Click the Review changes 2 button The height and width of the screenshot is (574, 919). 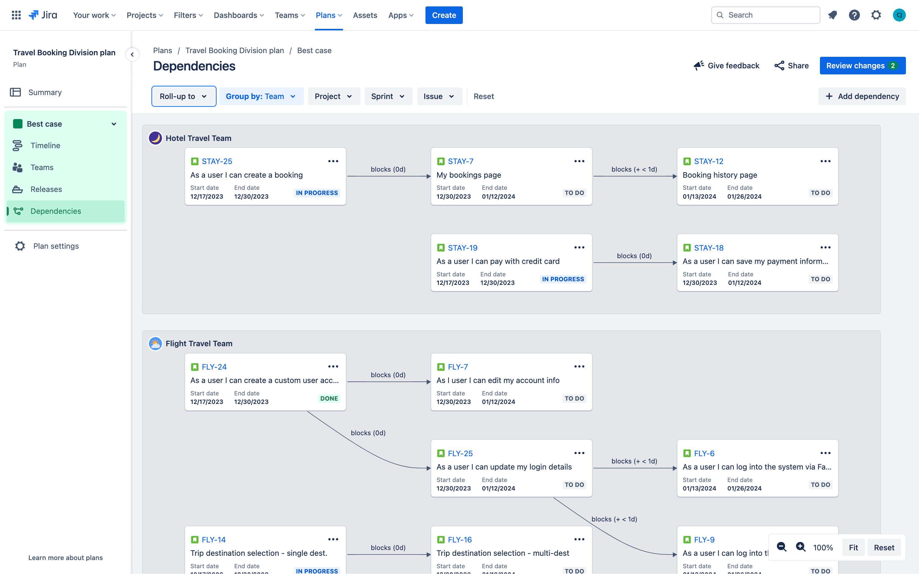click(863, 66)
